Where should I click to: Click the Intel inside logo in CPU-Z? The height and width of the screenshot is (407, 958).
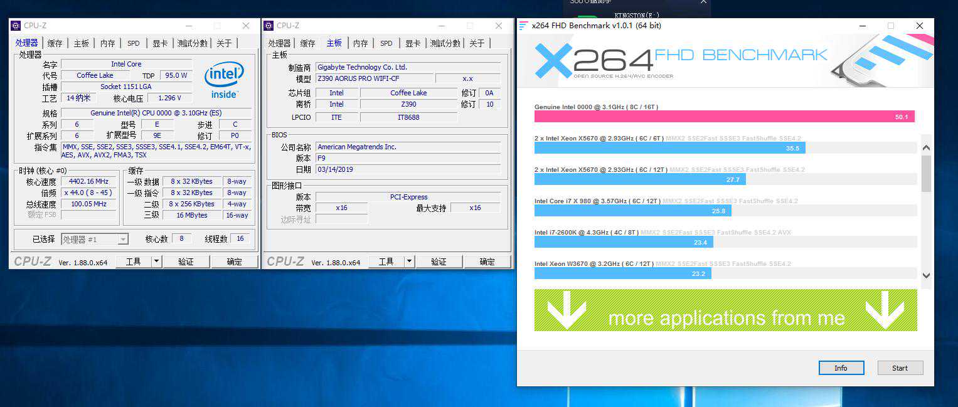224,80
